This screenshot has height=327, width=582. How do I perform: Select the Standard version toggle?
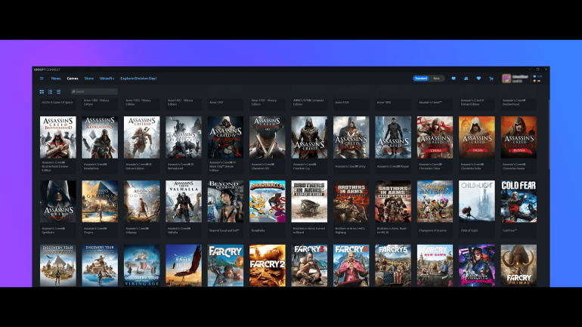click(421, 79)
